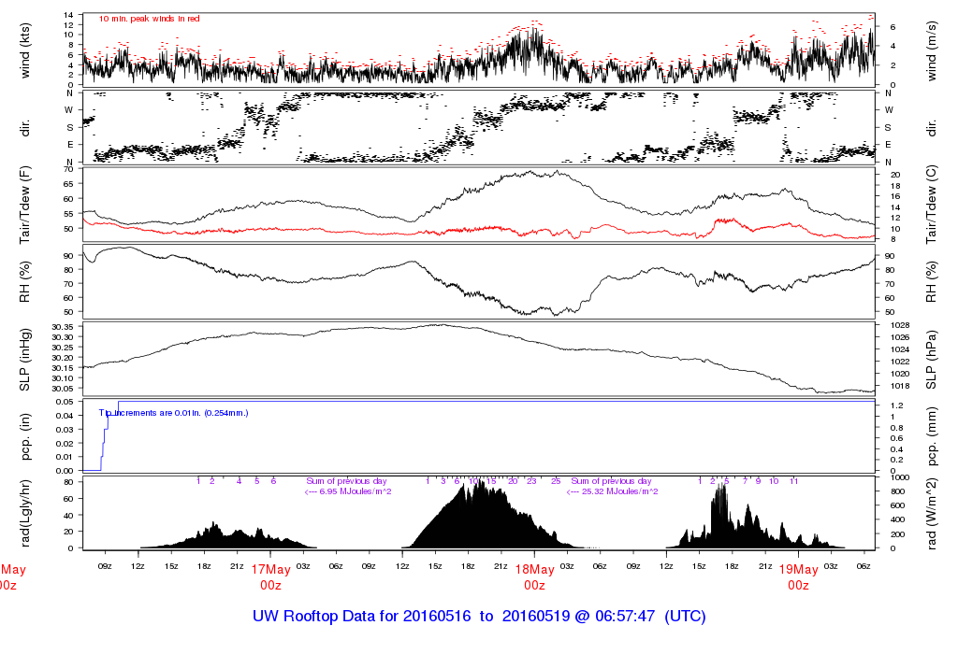Viewport: 958px width, 654px height.
Task: Select the 'rad (W/m^2)' axis label
Action: [931, 514]
